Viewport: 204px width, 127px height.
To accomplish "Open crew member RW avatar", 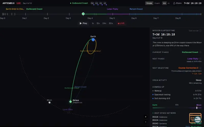I will click(x=92, y=3).
